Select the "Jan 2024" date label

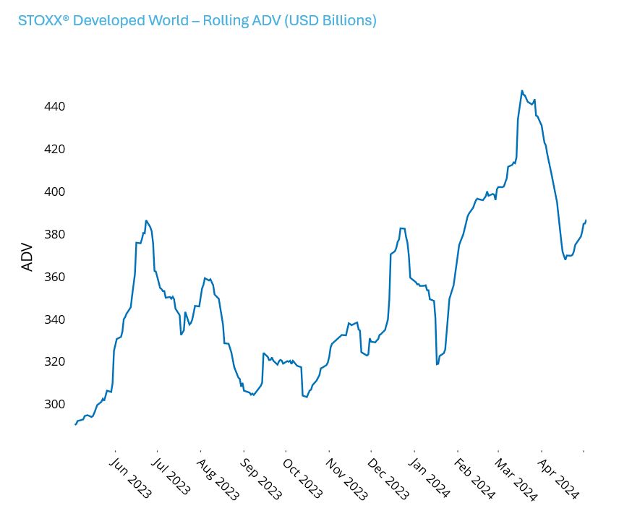click(x=429, y=478)
